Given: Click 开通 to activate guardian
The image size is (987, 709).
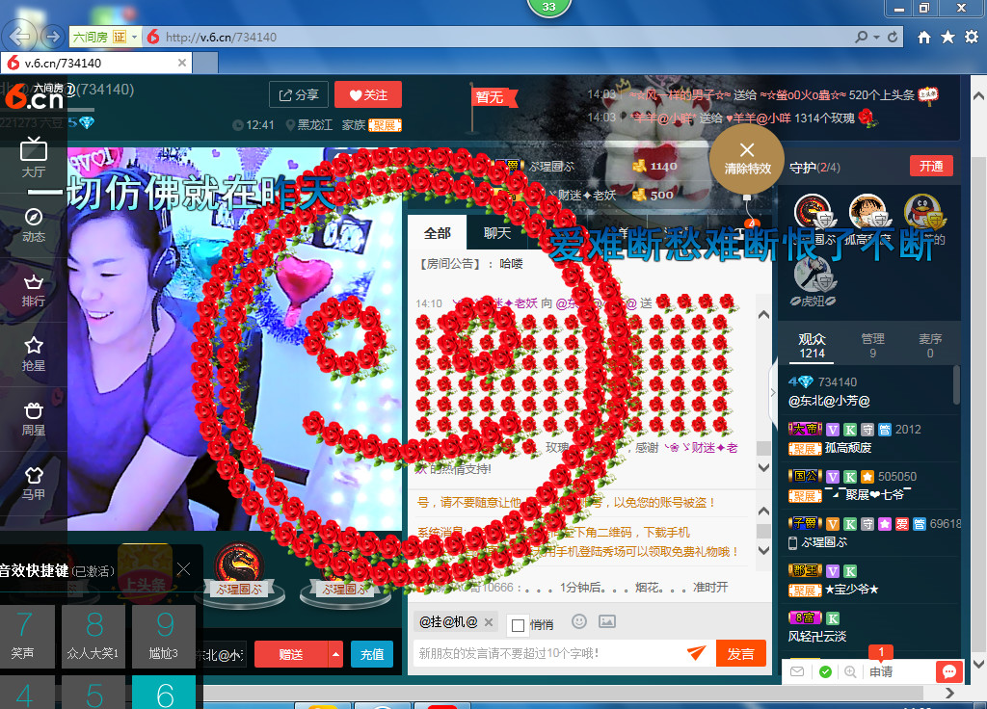Looking at the screenshot, I should (932, 166).
